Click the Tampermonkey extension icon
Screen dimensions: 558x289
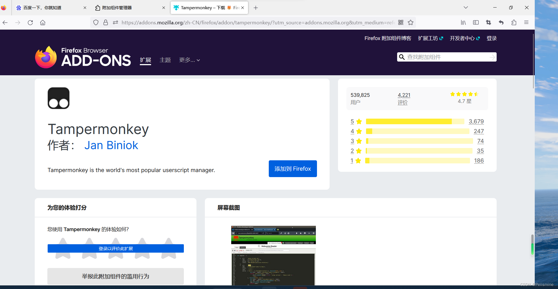click(x=59, y=98)
